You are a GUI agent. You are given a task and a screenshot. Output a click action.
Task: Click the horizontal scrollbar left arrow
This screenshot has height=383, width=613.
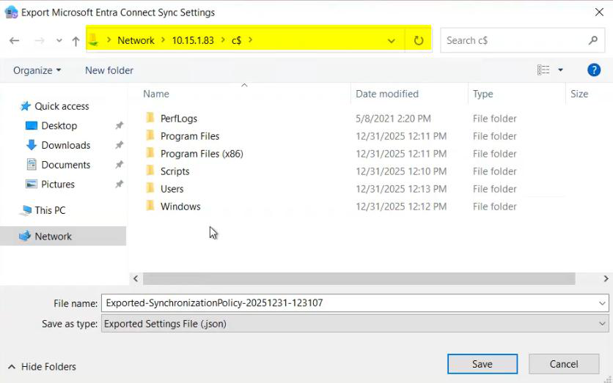(136, 278)
